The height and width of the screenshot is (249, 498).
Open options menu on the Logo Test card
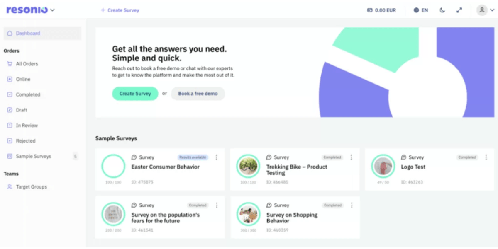[486, 157]
